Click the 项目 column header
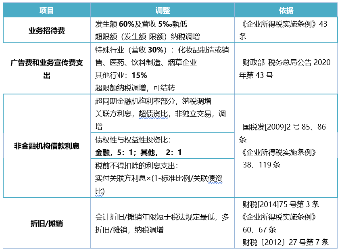The width and height of the screenshot is (342, 251). [x=46, y=10]
